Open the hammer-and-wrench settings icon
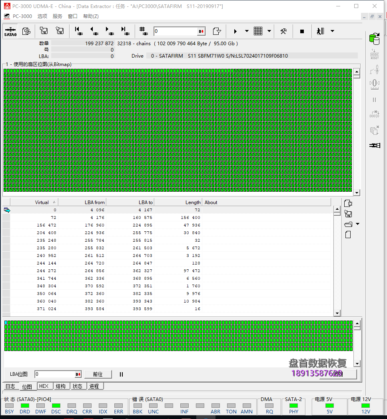 coord(283,31)
